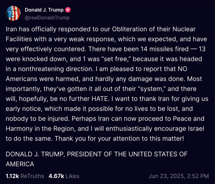Open Donald J. Trump's profile avatar

pyautogui.click(x=13, y=13)
